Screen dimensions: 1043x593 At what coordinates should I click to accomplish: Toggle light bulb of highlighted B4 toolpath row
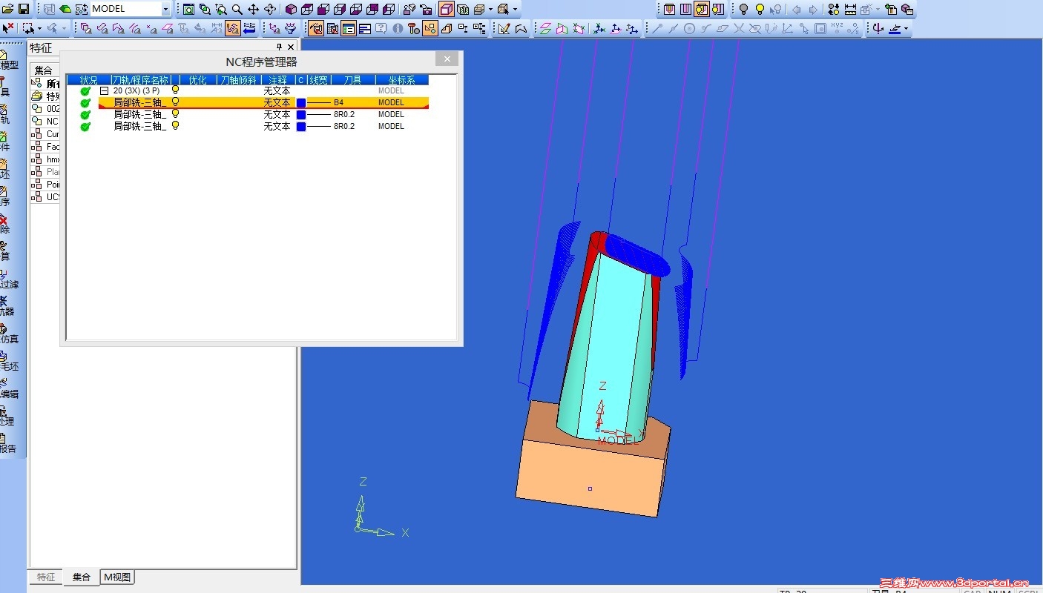tap(176, 102)
